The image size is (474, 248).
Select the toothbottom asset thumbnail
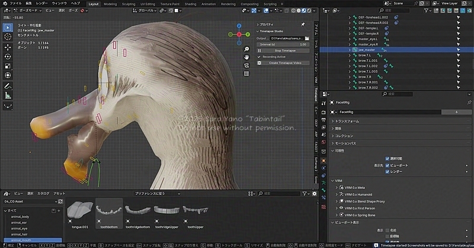pos(108,211)
